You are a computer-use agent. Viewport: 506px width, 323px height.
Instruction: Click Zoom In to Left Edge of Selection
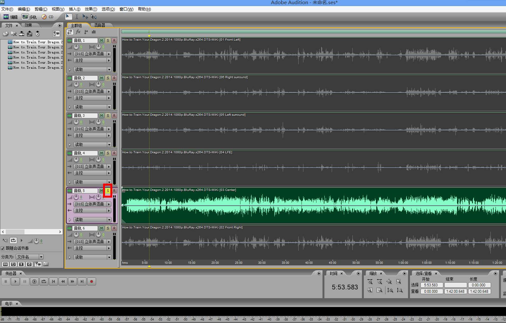coord(370,290)
